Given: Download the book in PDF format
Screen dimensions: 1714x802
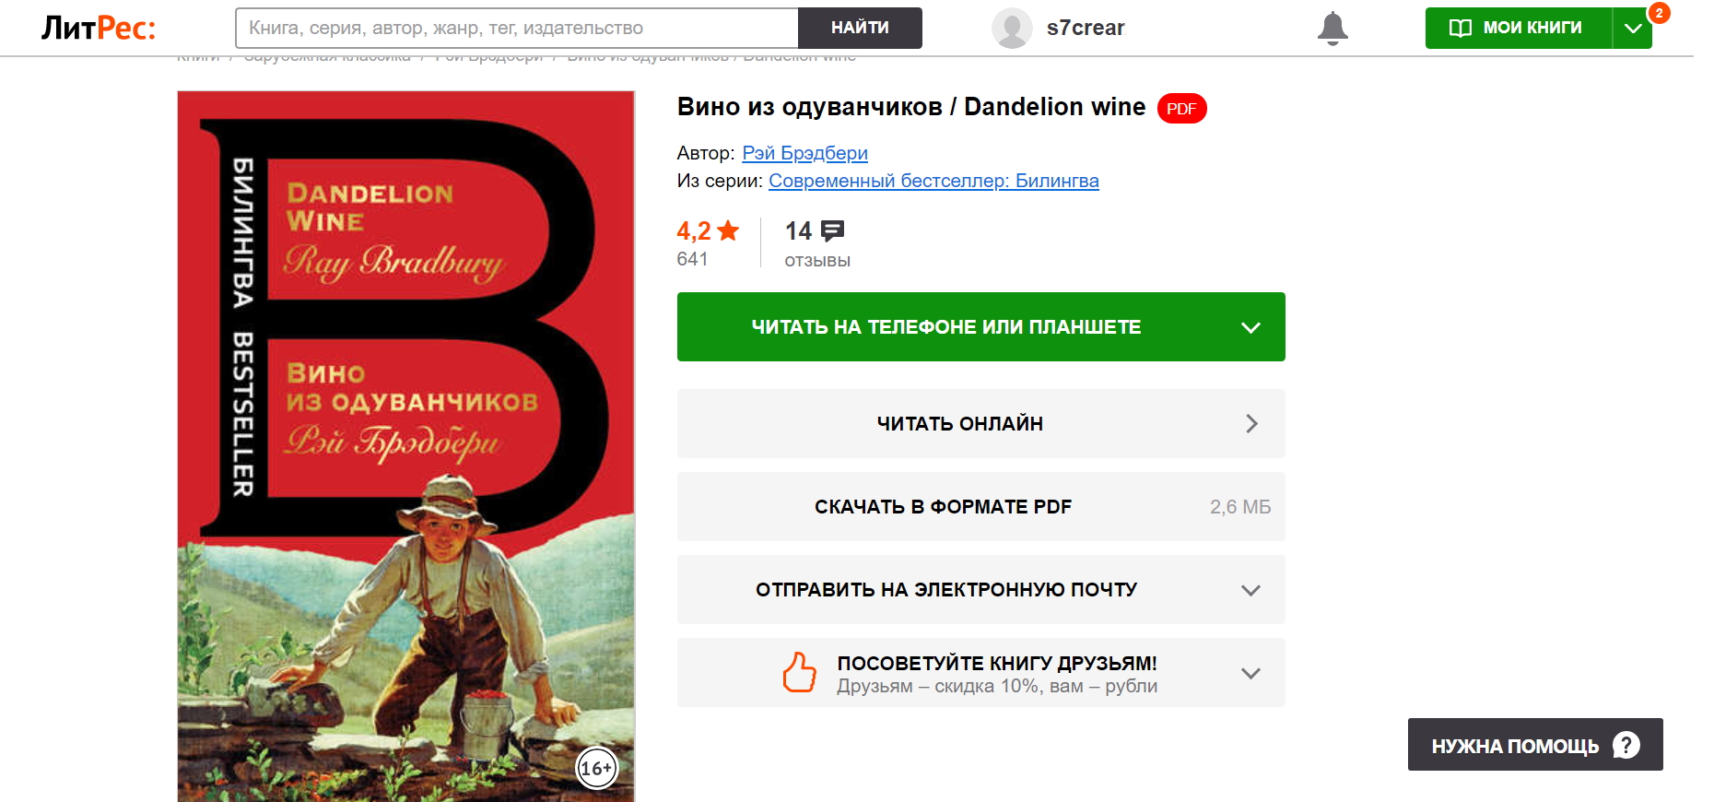Looking at the screenshot, I should pos(981,506).
